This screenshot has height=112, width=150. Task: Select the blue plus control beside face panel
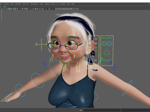(114, 67)
